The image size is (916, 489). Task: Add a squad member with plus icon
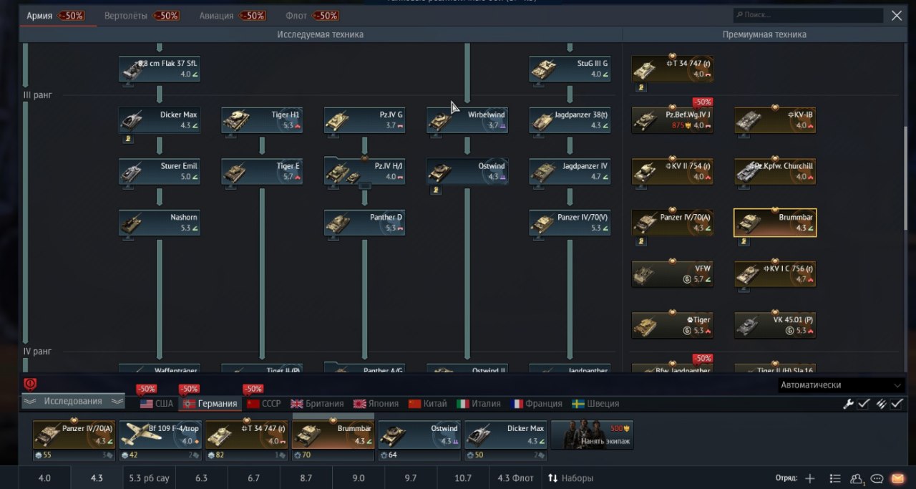[810, 478]
